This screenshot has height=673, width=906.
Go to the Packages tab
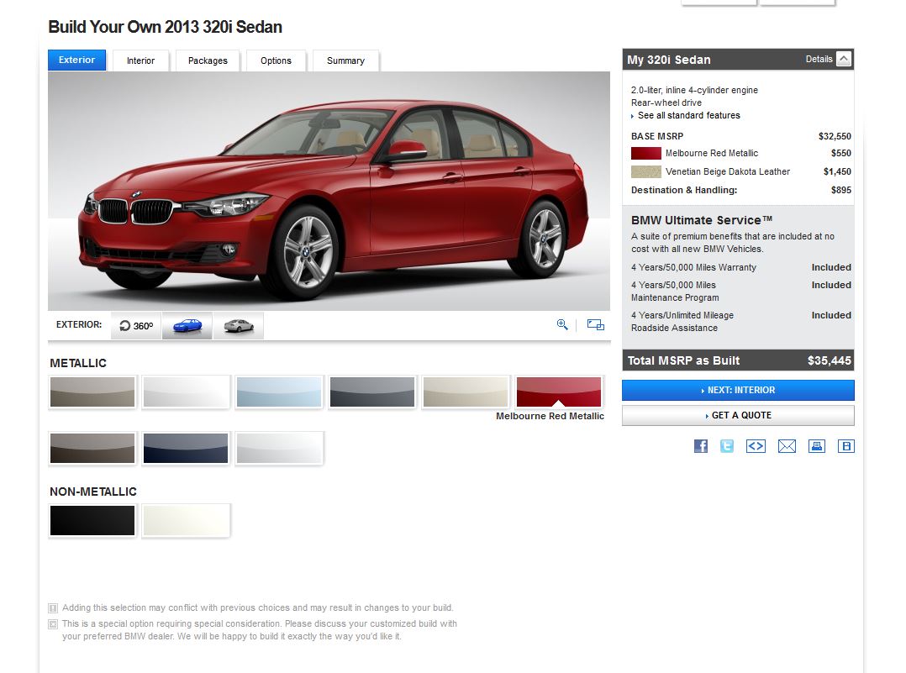(x=208, y=60)
